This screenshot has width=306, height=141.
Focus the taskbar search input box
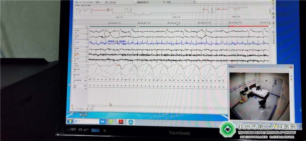tap(87, 121)
